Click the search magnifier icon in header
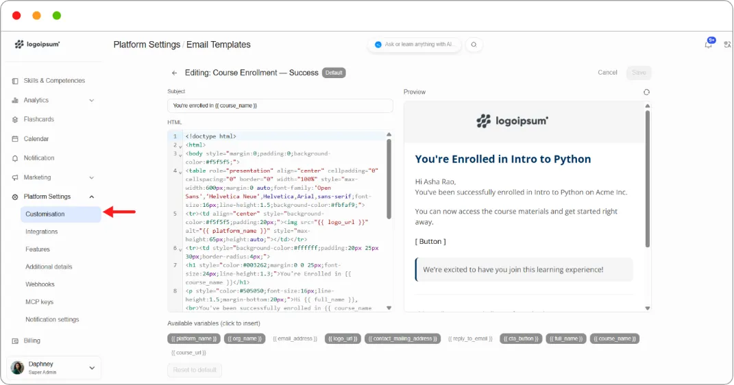 [474, 45]
